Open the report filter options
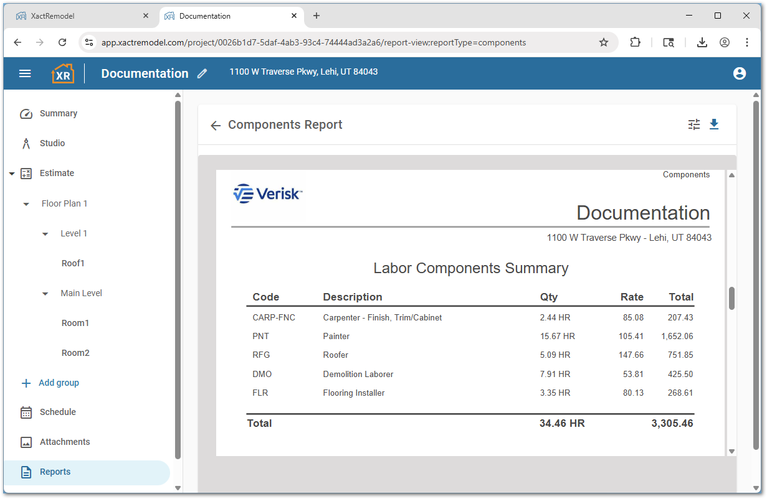 (693, 124)
